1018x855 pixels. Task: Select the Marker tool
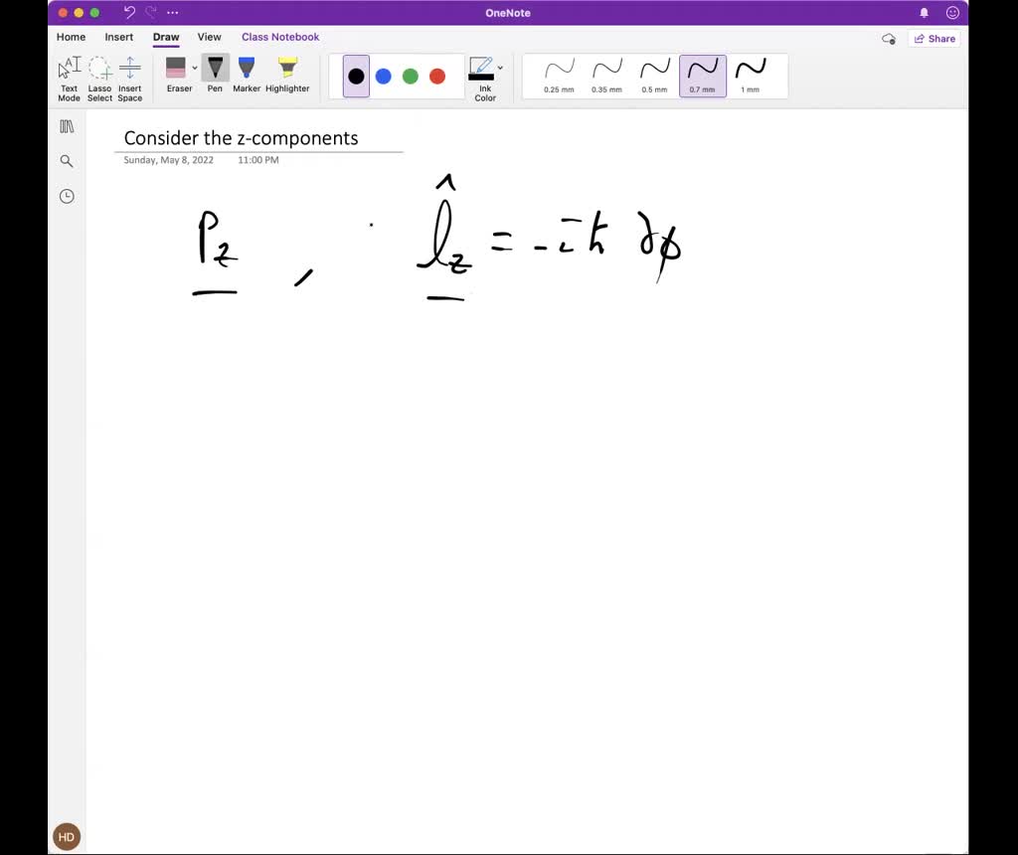[247, 76]
